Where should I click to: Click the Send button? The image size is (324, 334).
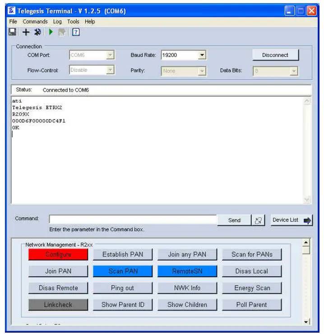pos(234,220)
